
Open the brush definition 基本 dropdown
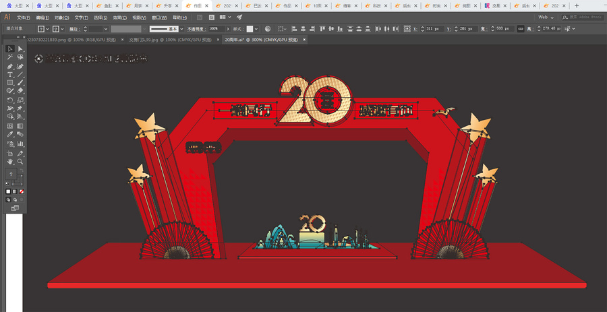coord(181,29)
